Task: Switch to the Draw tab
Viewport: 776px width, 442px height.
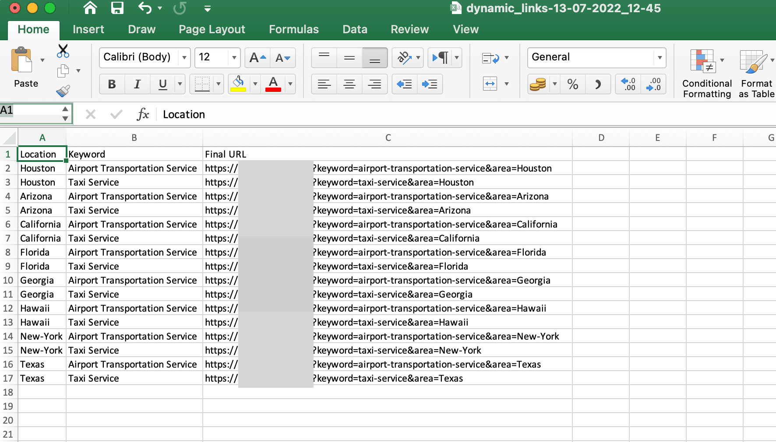Action: click(x=142, y=29)
